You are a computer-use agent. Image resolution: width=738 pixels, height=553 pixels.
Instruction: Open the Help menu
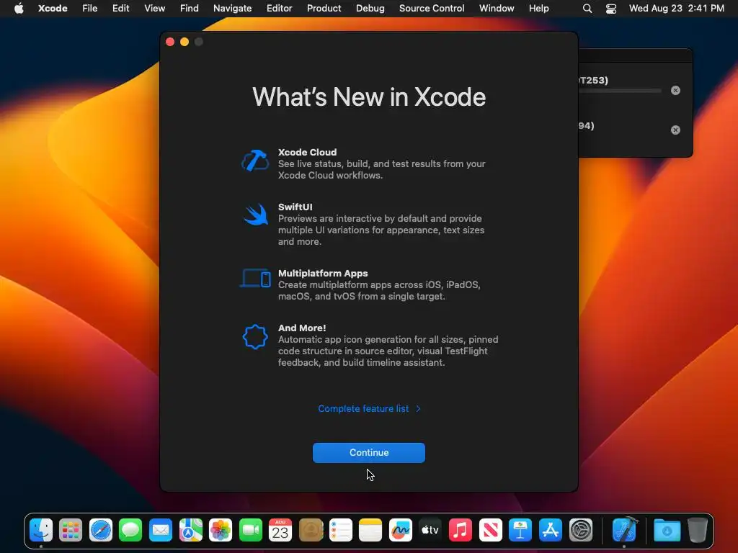tap(538, 8)
